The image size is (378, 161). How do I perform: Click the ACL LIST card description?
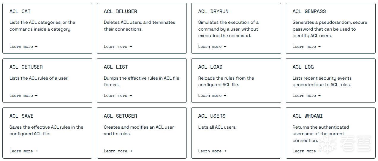(141, 81)
